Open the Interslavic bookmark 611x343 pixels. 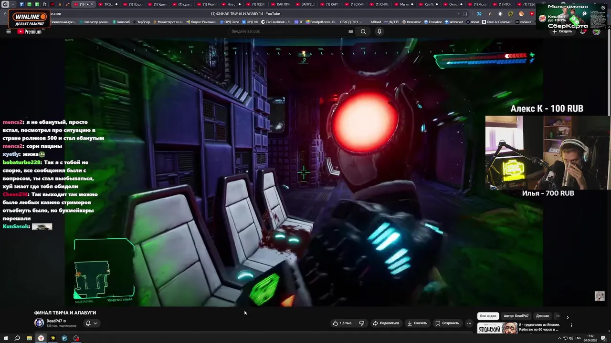[x=412, y=22]
